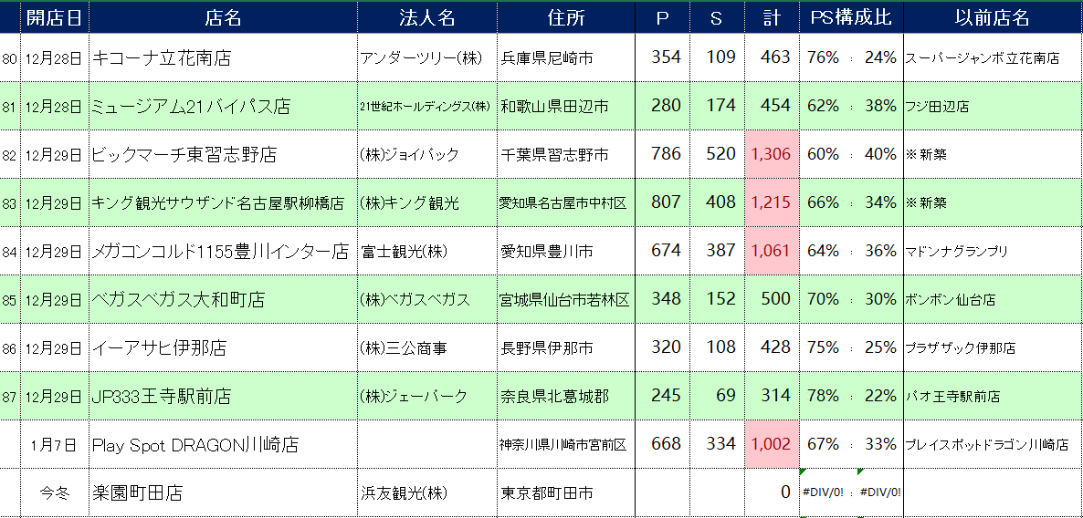Select previous name ボンボン仙台店
Image resolution: width=1083 pixels, height=518 pixels.
point(950,299)
